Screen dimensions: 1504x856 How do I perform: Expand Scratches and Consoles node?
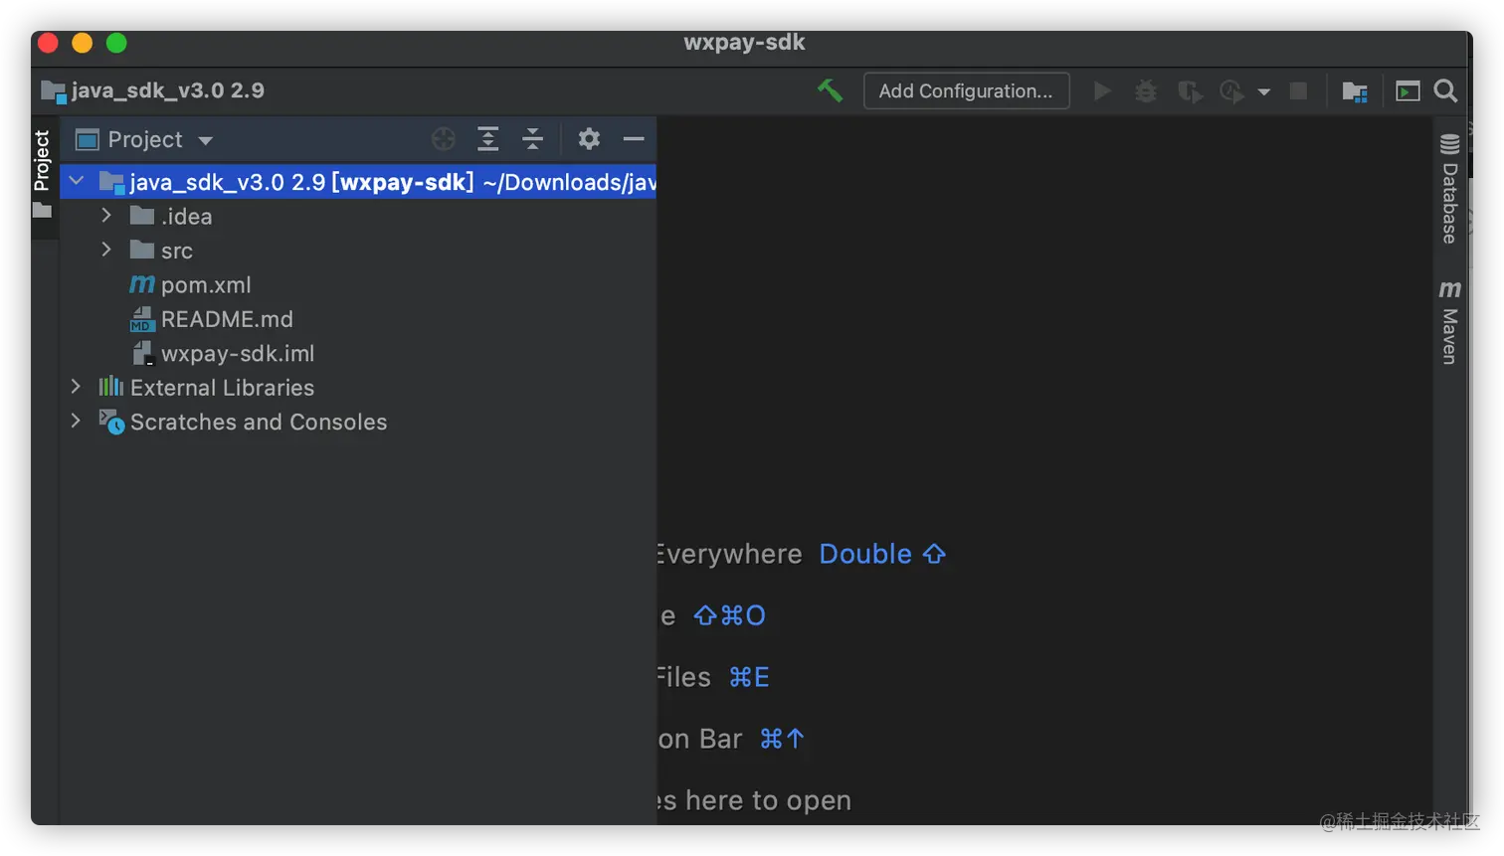point(76,421)
